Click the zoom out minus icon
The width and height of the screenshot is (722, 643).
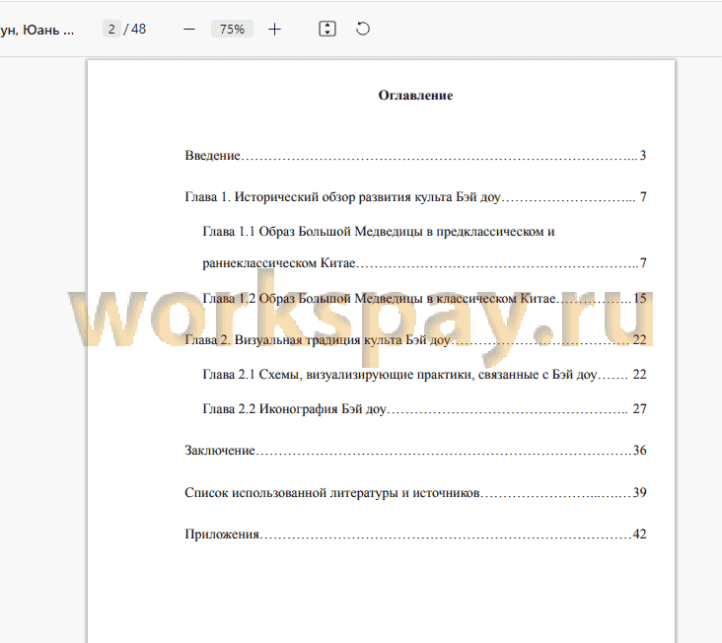(x=189, y=30)
